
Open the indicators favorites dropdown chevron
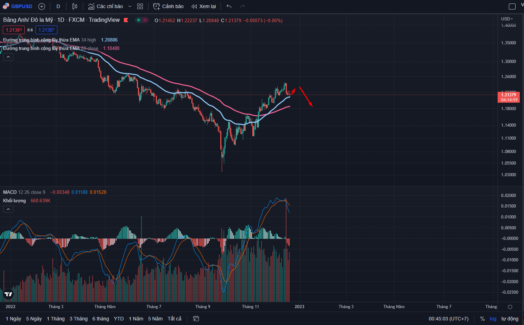point(130,6)
